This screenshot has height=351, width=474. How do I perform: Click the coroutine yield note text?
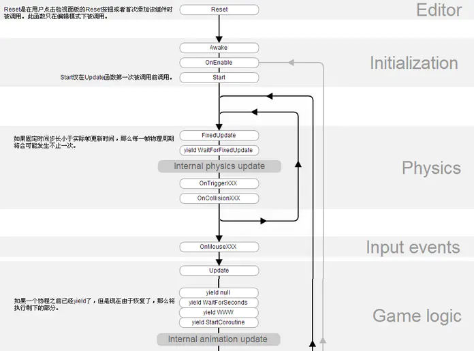point(94,305)
